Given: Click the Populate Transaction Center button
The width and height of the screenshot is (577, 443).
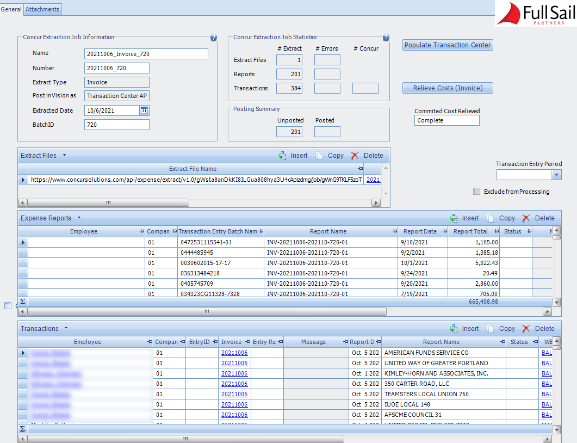Looking at the screenshot, I should 447,45.
